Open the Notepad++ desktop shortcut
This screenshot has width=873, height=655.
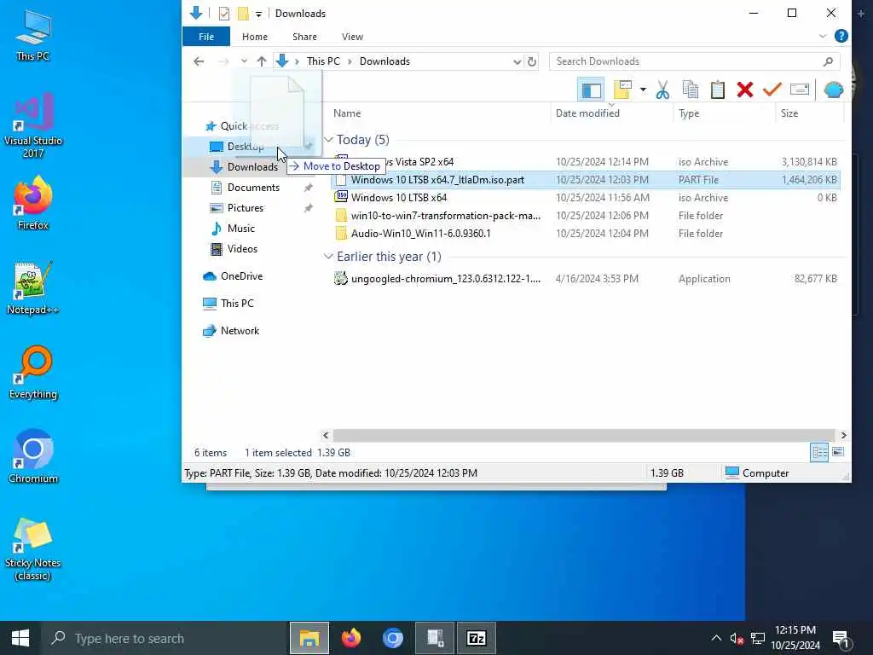click(33, 288)
